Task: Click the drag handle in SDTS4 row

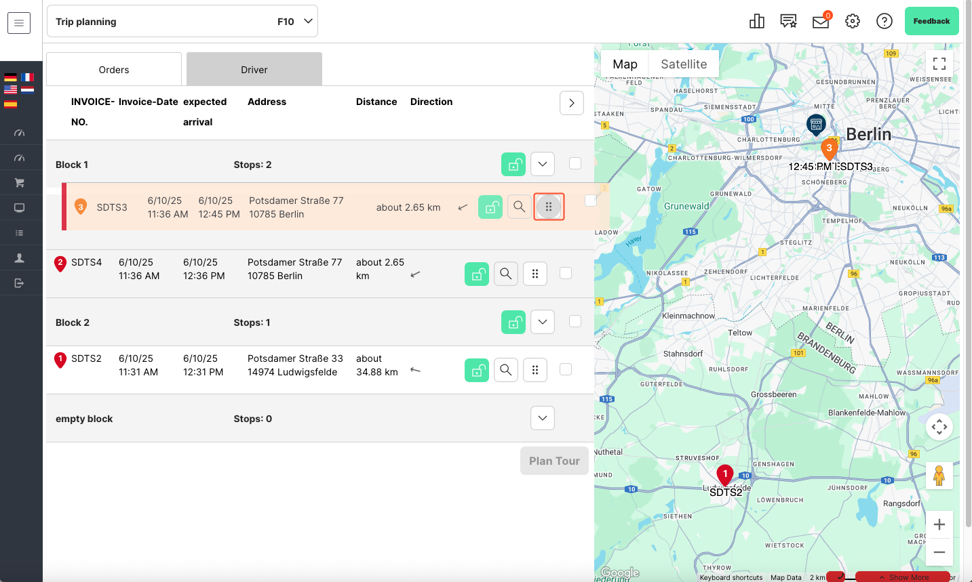Action: (535, 274)
